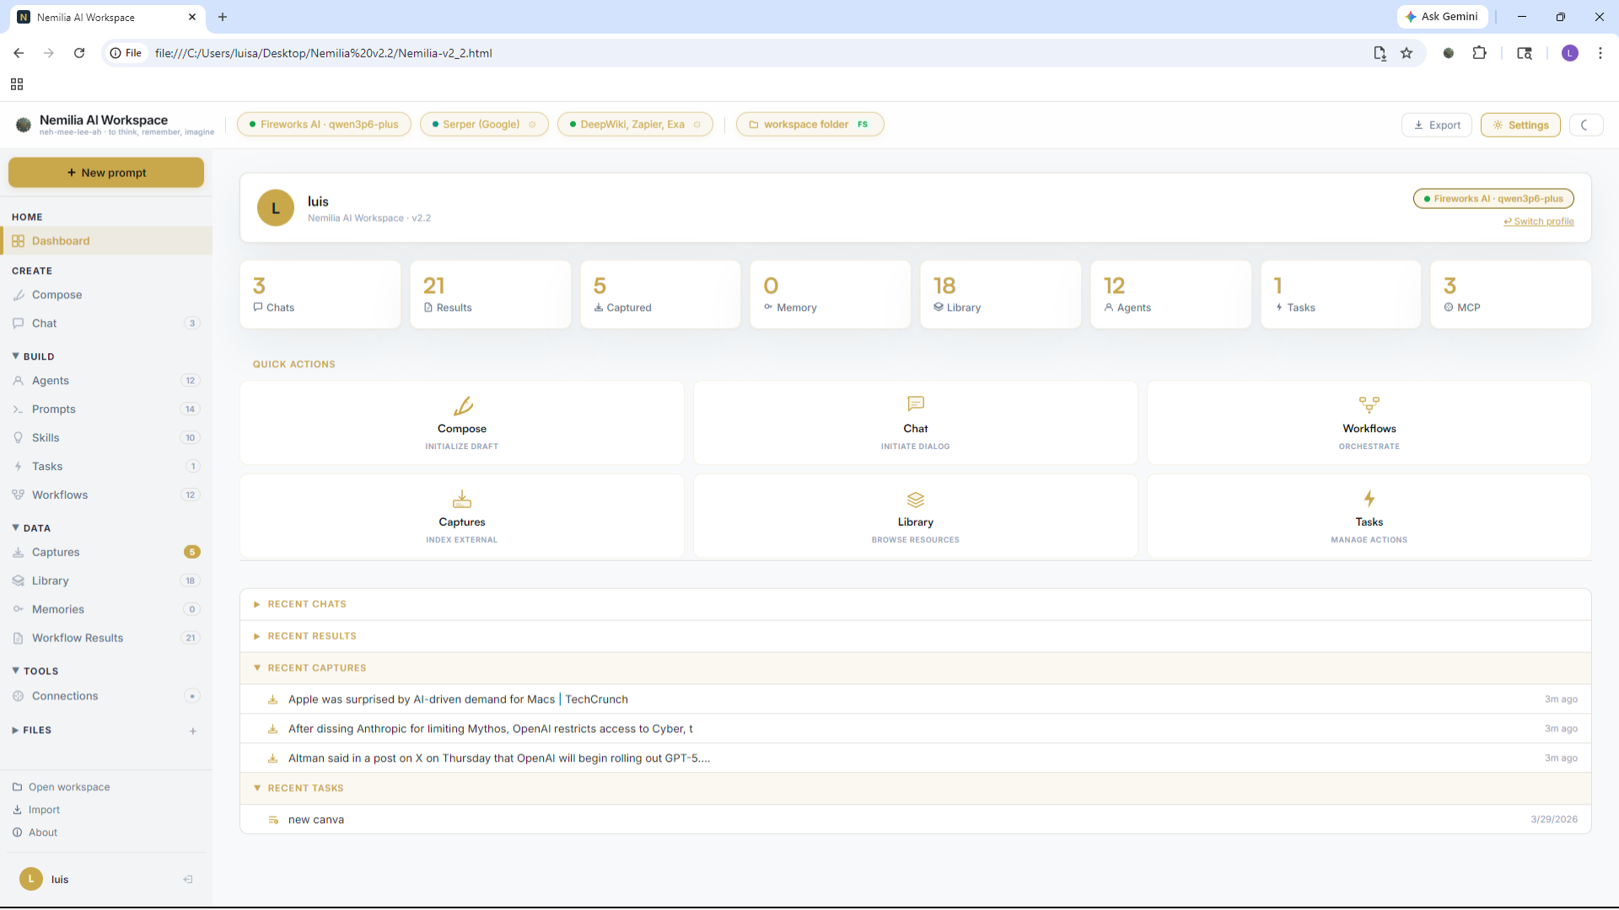Open Memories in the sidebar
The image size is (1619, 910).
coord(106,610)
